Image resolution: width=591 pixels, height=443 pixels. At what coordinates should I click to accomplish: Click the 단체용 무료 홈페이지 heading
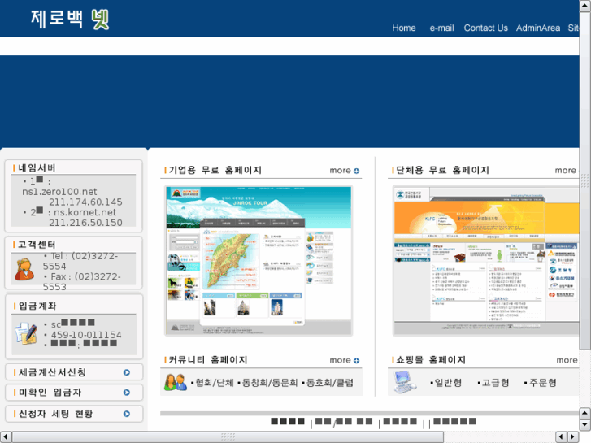pos(443,170)
